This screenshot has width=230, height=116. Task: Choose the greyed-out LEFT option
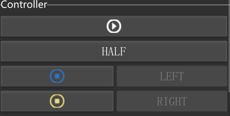pos(172,76)
